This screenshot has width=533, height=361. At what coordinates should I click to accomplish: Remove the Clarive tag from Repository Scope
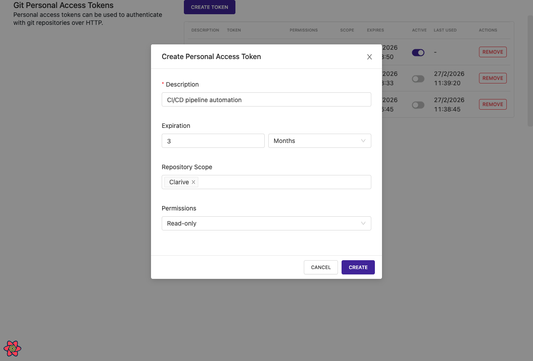[193, 182]
